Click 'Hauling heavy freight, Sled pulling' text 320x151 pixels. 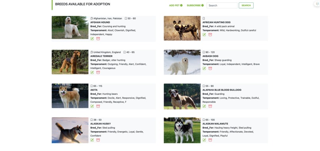(233, 128)
